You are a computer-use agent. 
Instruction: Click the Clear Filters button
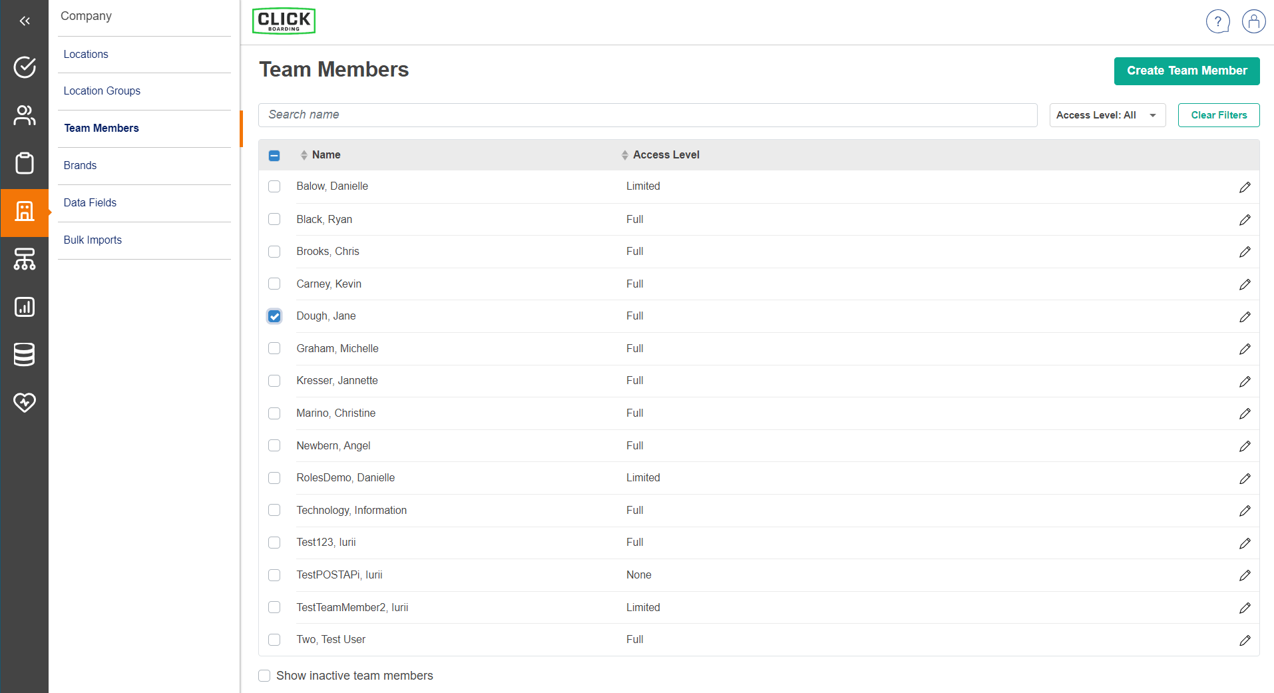[1218, 115]
